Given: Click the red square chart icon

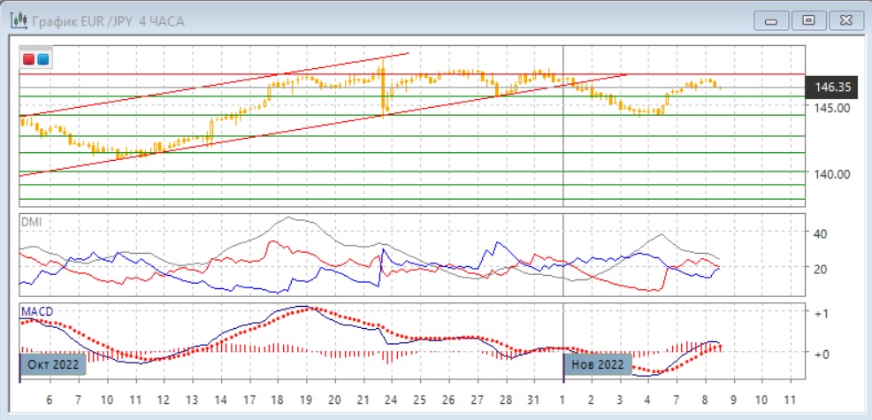Looking at the screenshot, I should click(29, 59).
